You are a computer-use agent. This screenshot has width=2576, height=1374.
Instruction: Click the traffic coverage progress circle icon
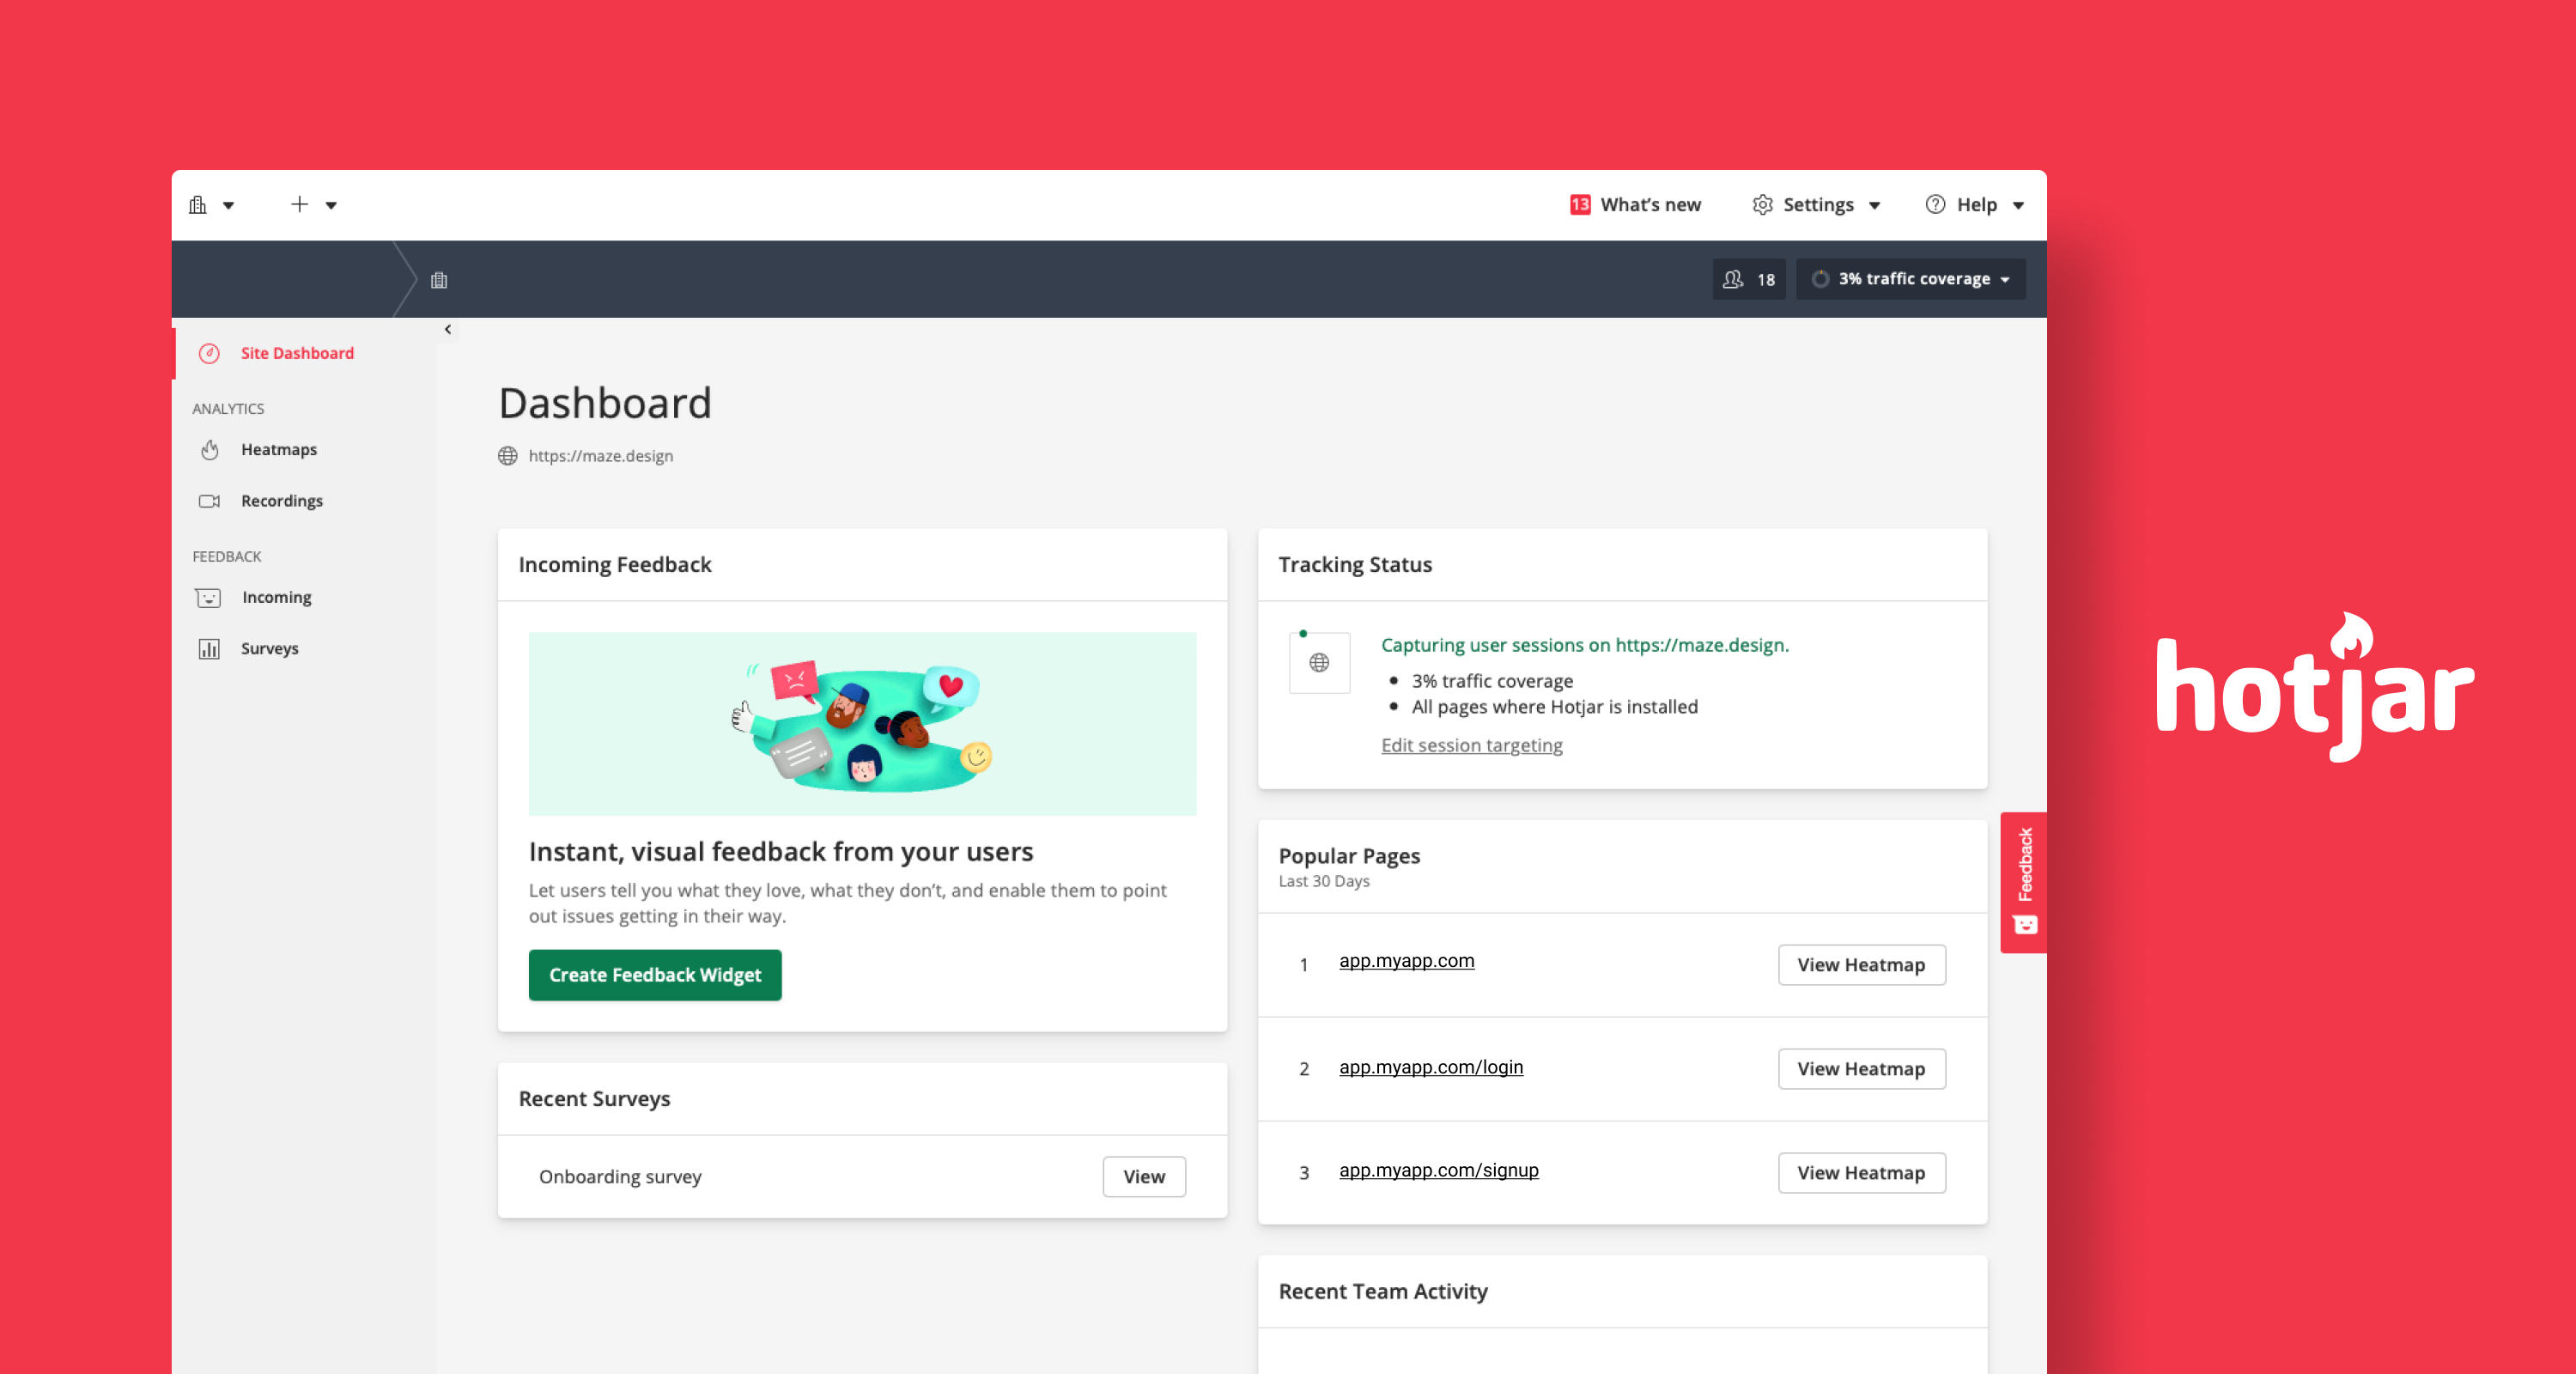(1820, 279)
